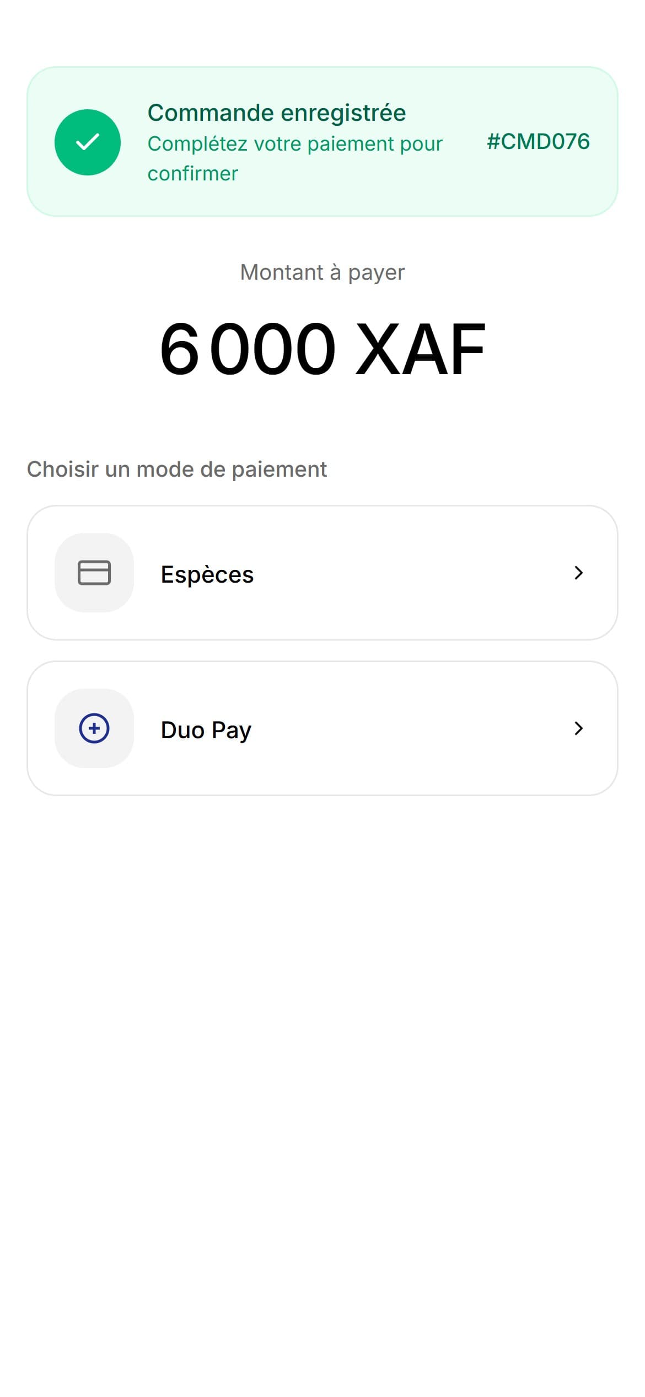This screenshot has width=645, height=1397.
Task: Click the gray icon tile in Espèces card
Action: [x=94, y=573]
